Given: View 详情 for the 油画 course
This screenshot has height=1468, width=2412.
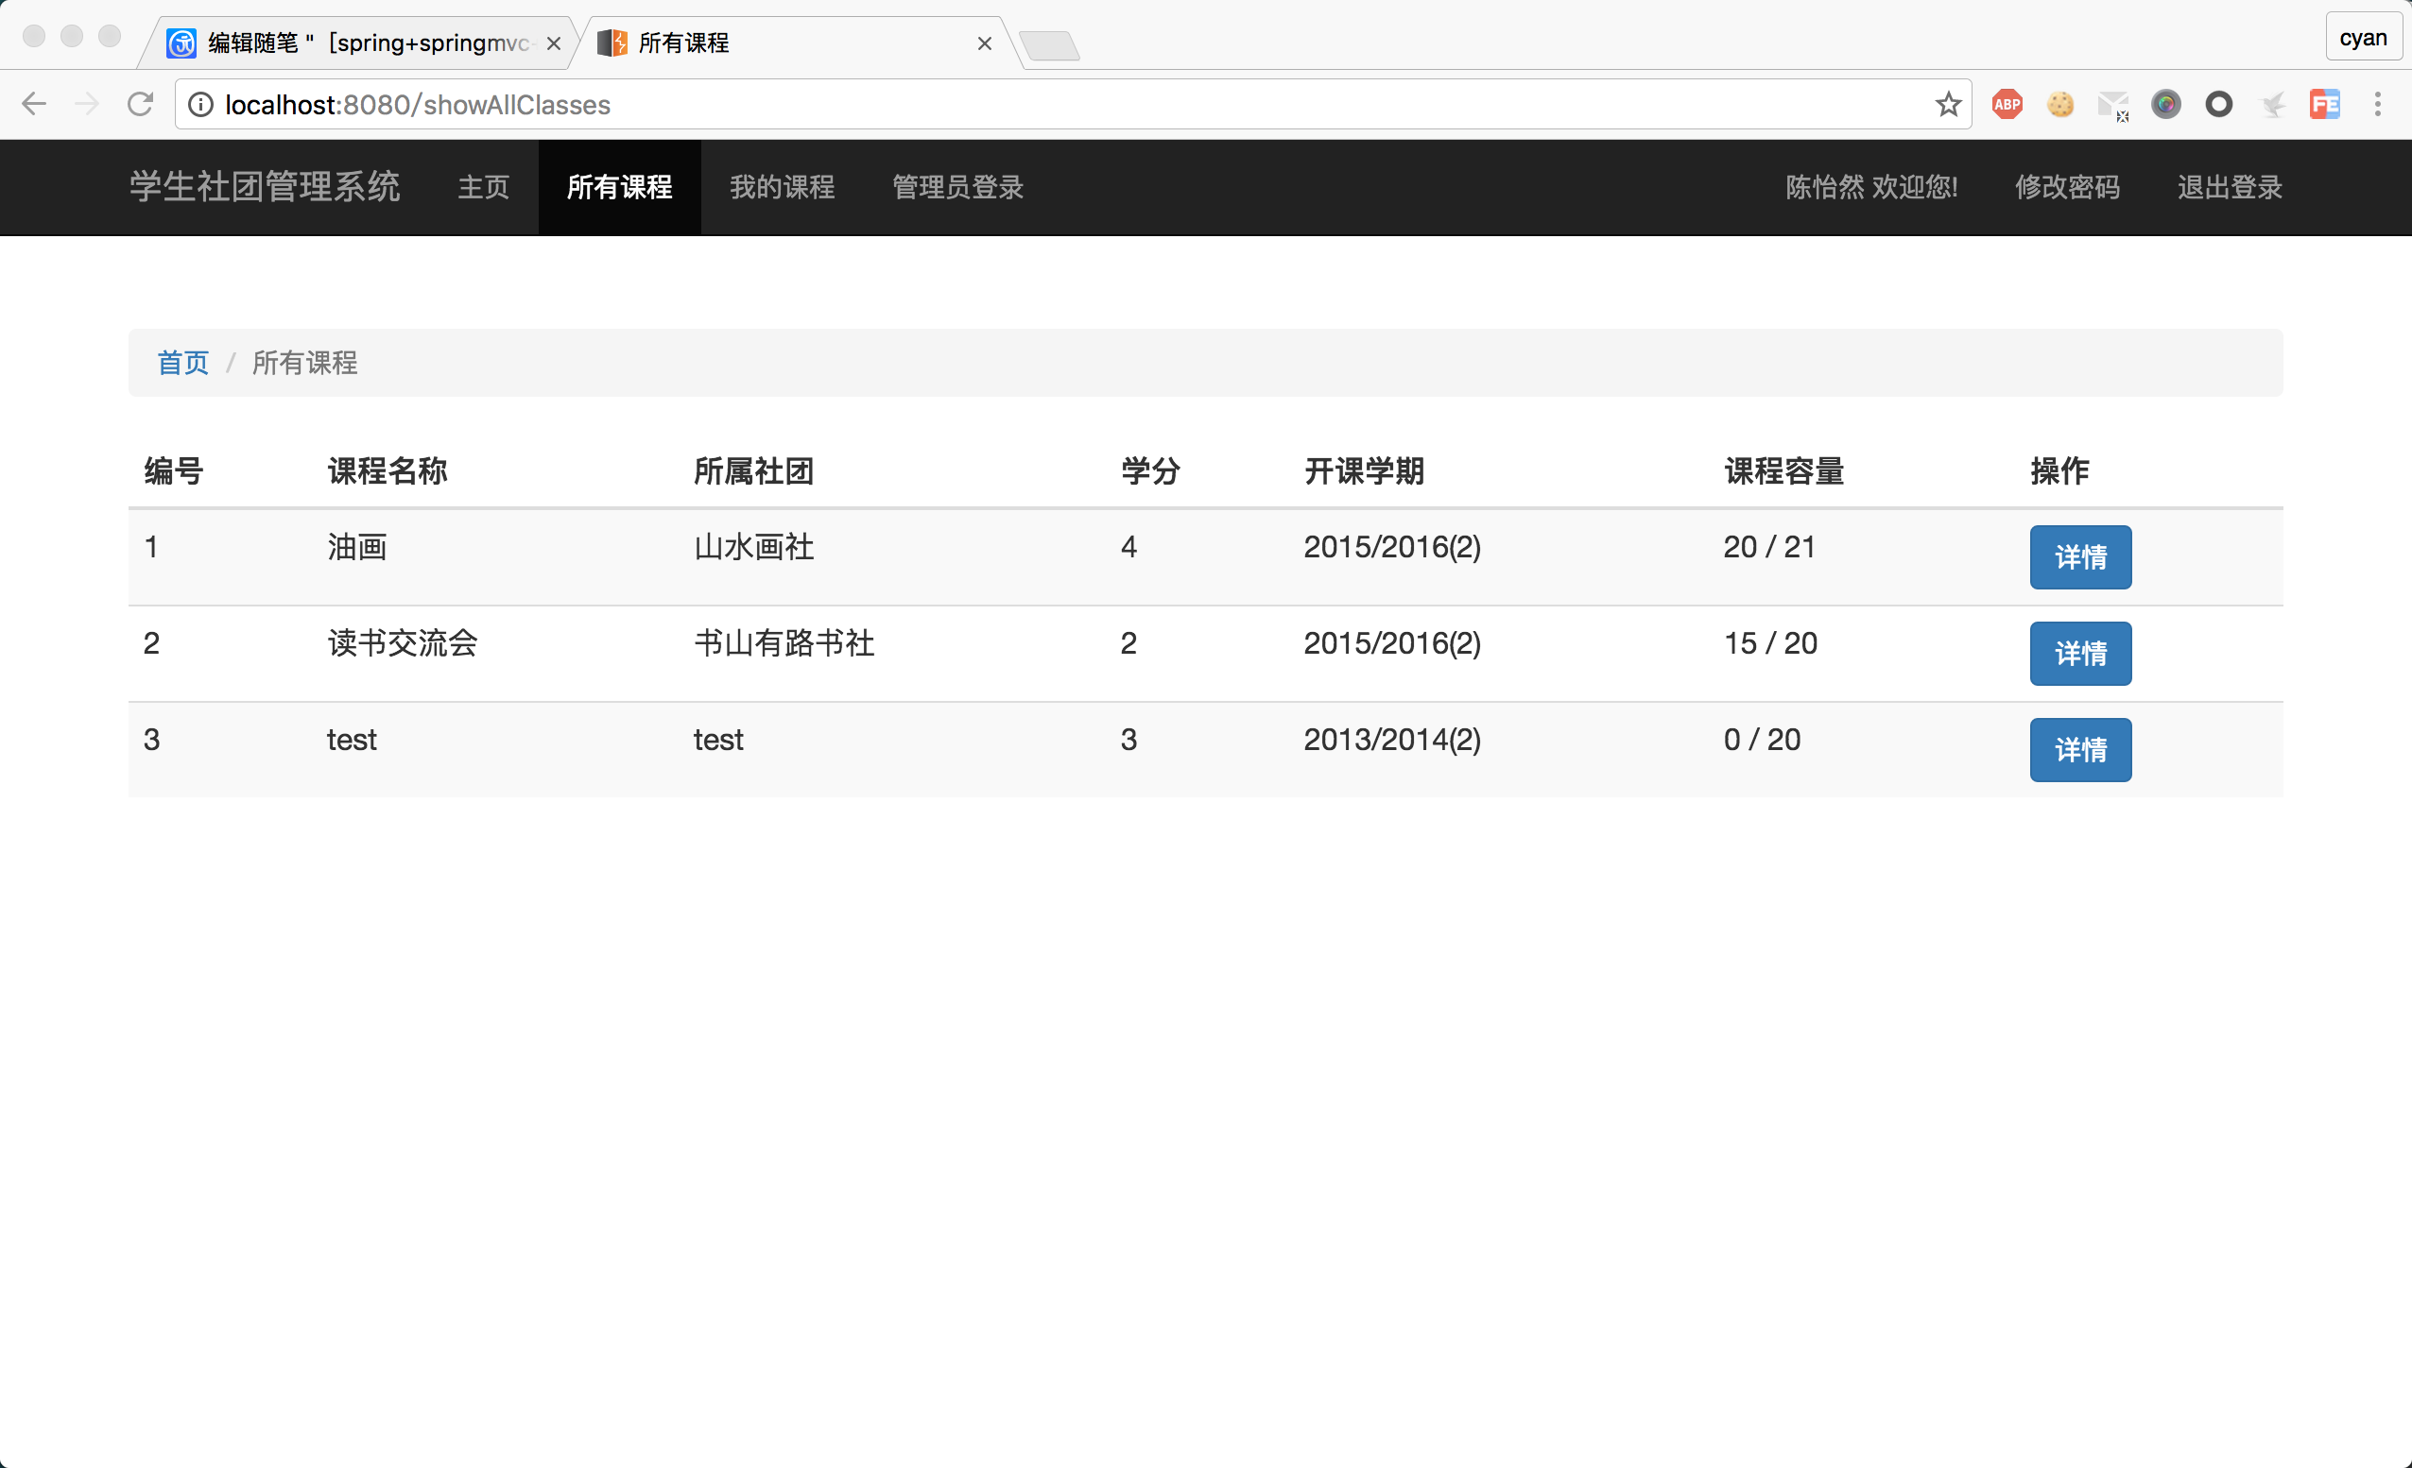Looking at the screenshot, I should (x=2080, y=556).
